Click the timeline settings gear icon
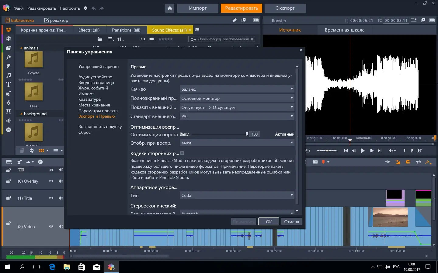438x273 pixels. pyautogui.click(x=19, y=162)
